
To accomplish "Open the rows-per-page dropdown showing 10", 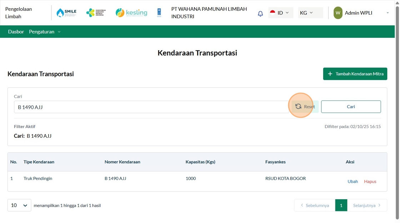I will coord(19,205).
